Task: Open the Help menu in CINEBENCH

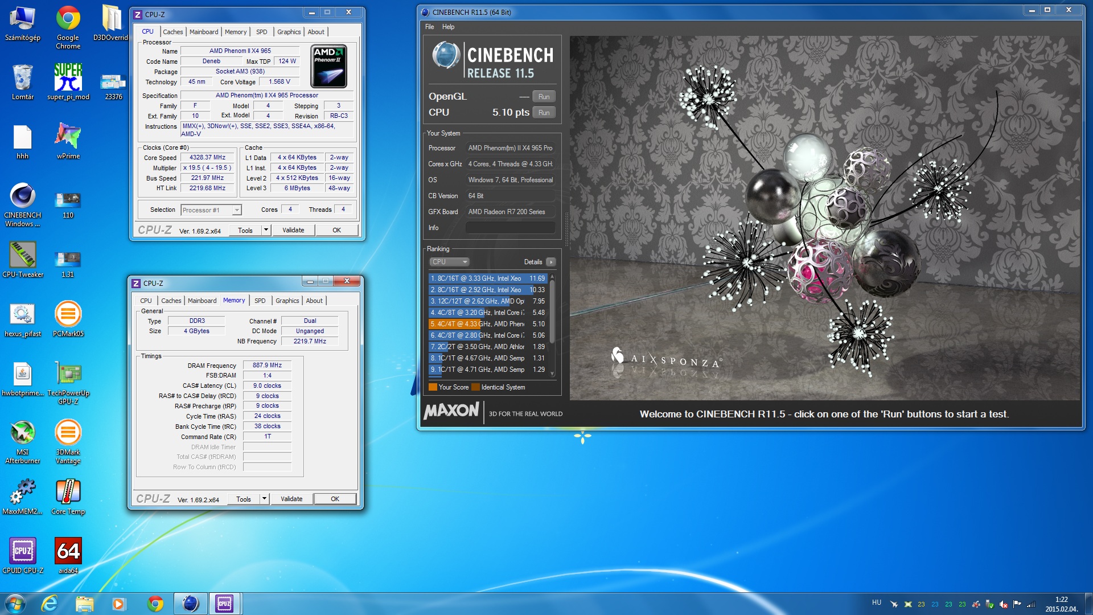Action: (448, 27)
